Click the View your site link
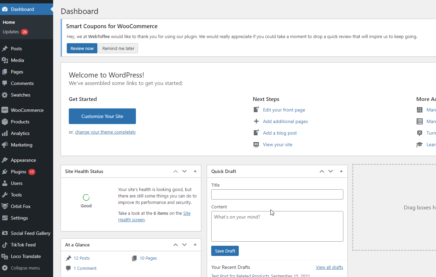Image resolution: width=436 pixels, height=277 pixels. [x=278, y=144]
